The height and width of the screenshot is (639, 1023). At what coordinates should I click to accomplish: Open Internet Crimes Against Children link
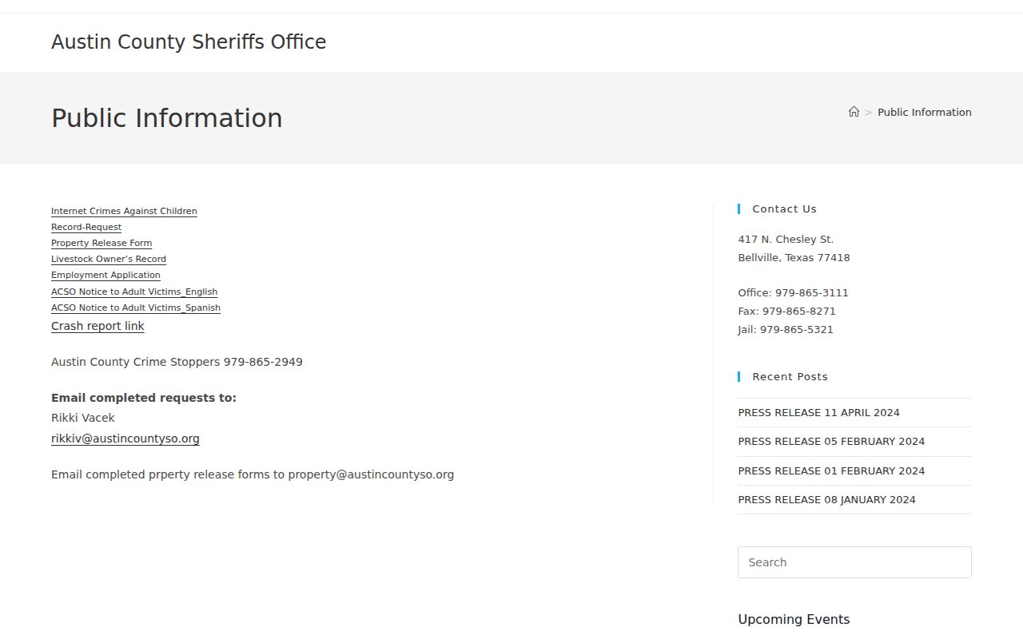coord(124,212)
